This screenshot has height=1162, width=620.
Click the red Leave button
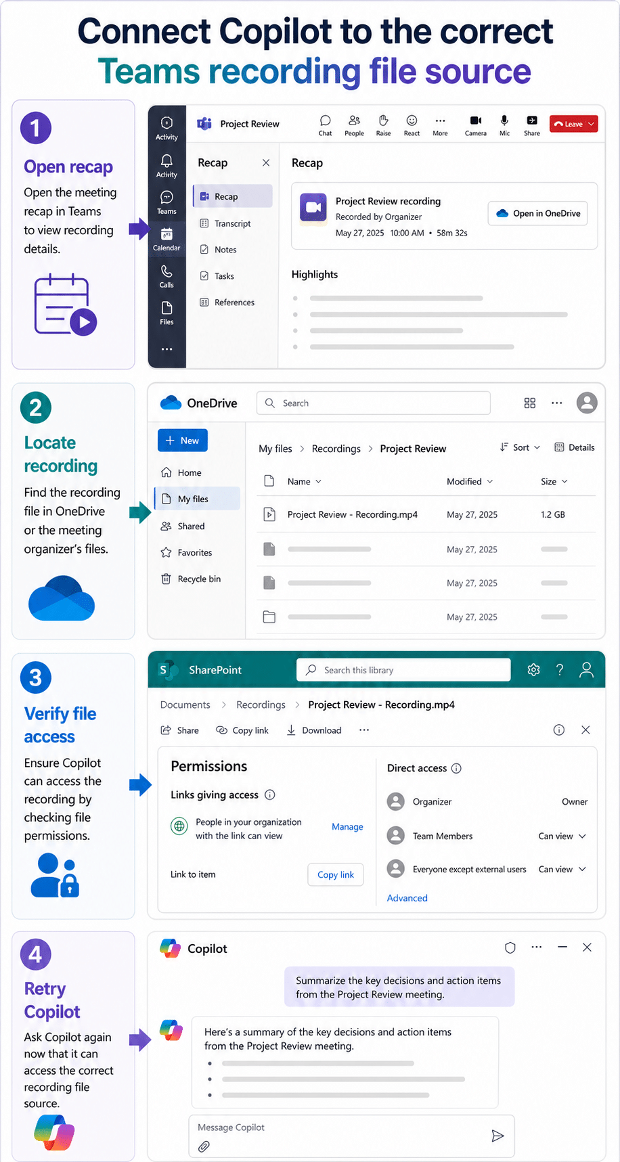(x=573, y=124)
